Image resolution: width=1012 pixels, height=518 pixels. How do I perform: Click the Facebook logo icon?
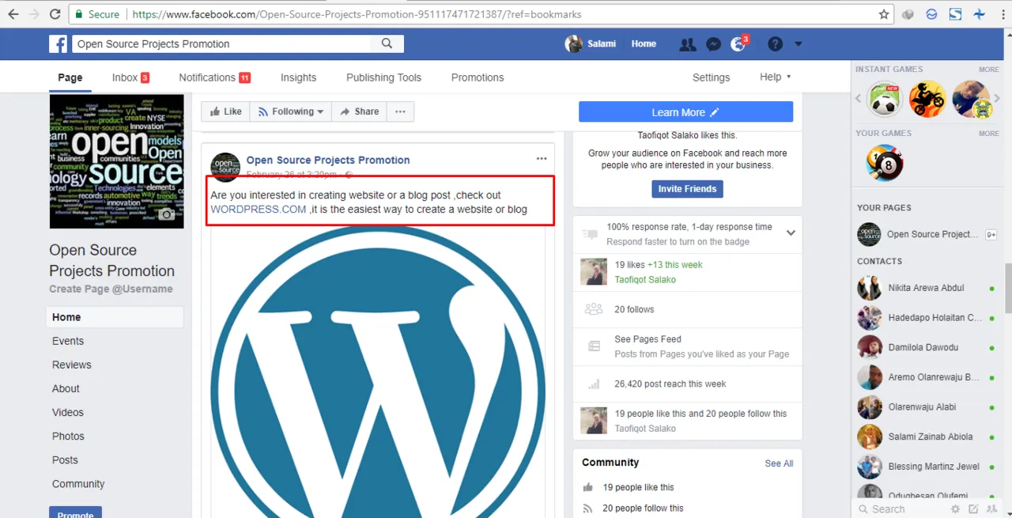pos(58,43)
